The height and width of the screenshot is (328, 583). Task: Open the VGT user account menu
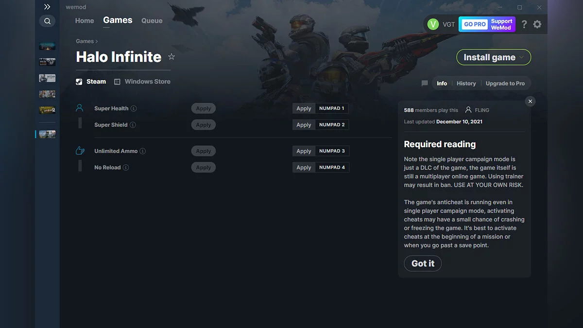[441, 24]
